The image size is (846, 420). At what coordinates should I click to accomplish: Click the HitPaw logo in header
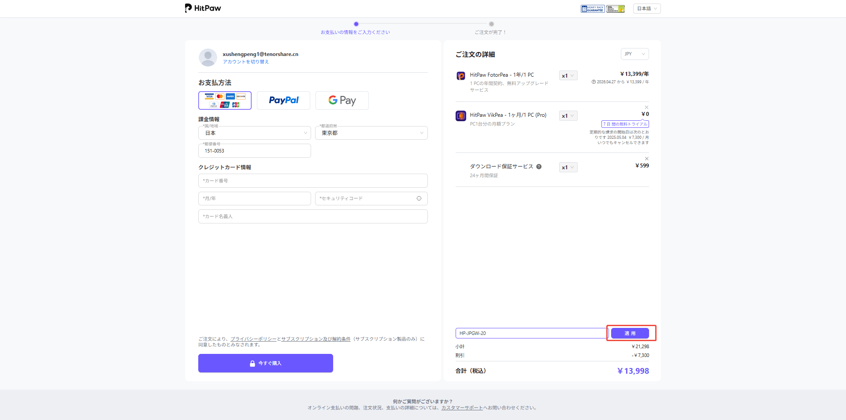click(203, 8)
